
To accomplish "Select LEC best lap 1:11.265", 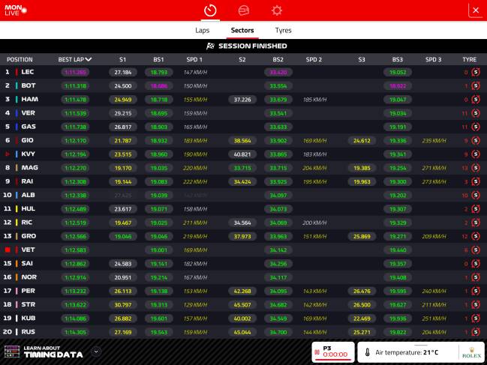I will pyautogui.click(x=75, y=72).
